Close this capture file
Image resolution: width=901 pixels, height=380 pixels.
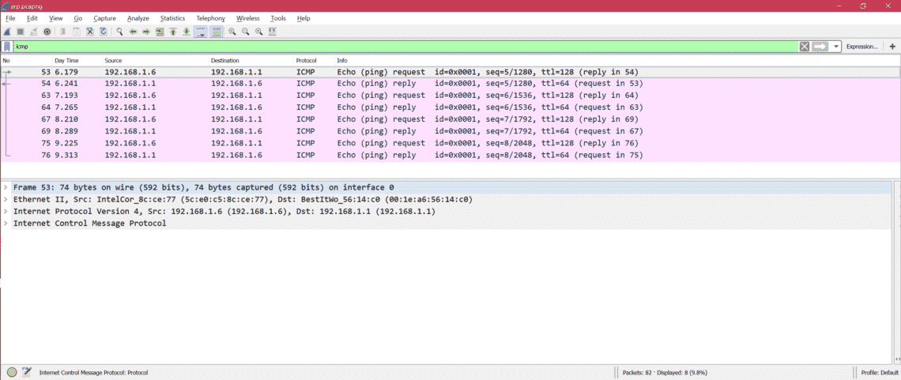pyautogui.click(x=89, y=32)
